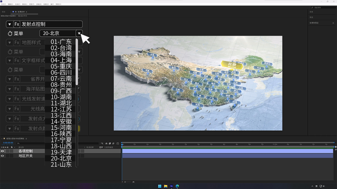Switch to the 项目 panel tab

3,12
